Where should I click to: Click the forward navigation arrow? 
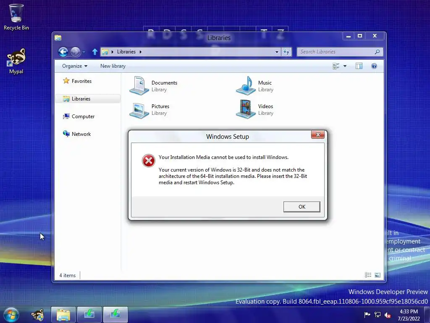tap(75, 52)
